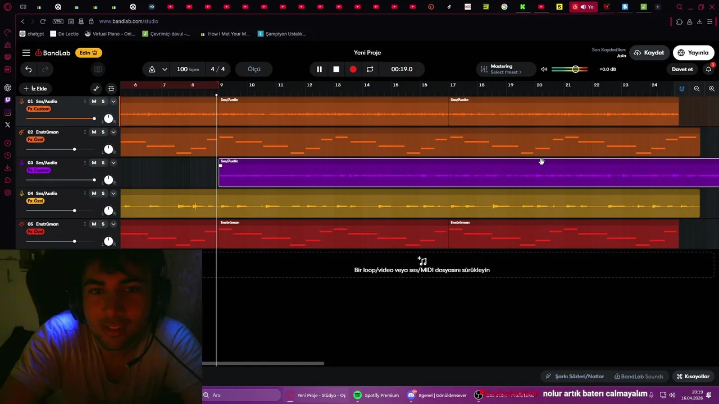
Task: Click the 4 / 4 time signature
Action: coord(218,69)
